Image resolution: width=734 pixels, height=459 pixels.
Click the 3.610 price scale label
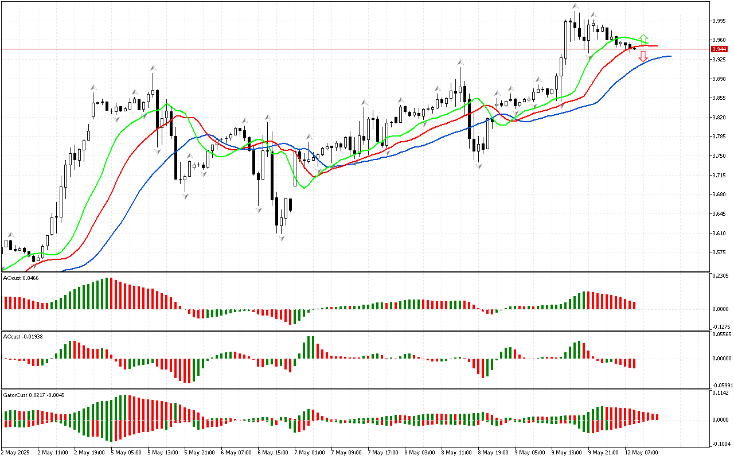[719, 234]
